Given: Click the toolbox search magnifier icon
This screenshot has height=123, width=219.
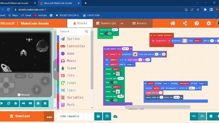Looking at the screenshot, I should point(87,31).
